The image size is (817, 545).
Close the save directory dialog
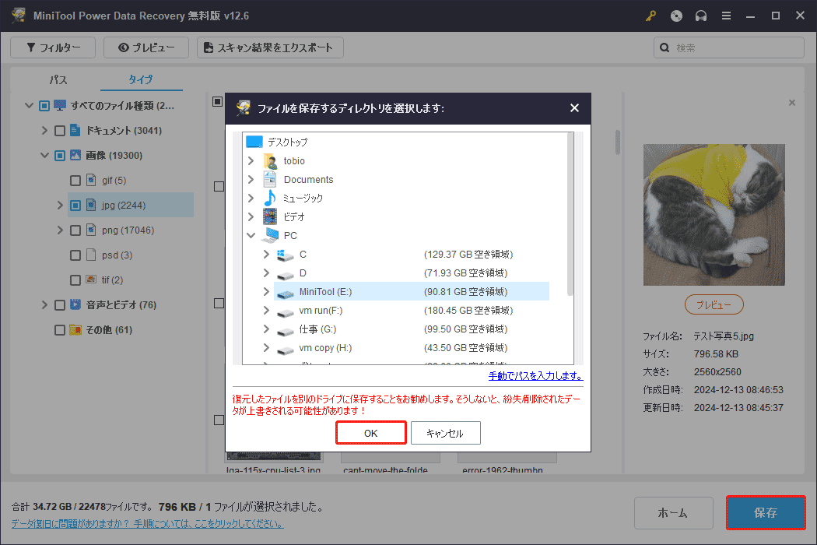[574, 108]
